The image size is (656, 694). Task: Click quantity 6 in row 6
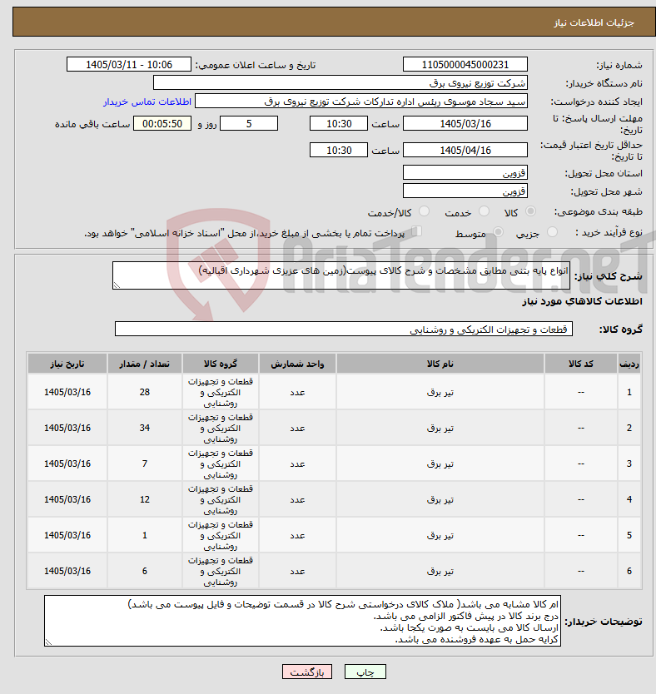144,572
